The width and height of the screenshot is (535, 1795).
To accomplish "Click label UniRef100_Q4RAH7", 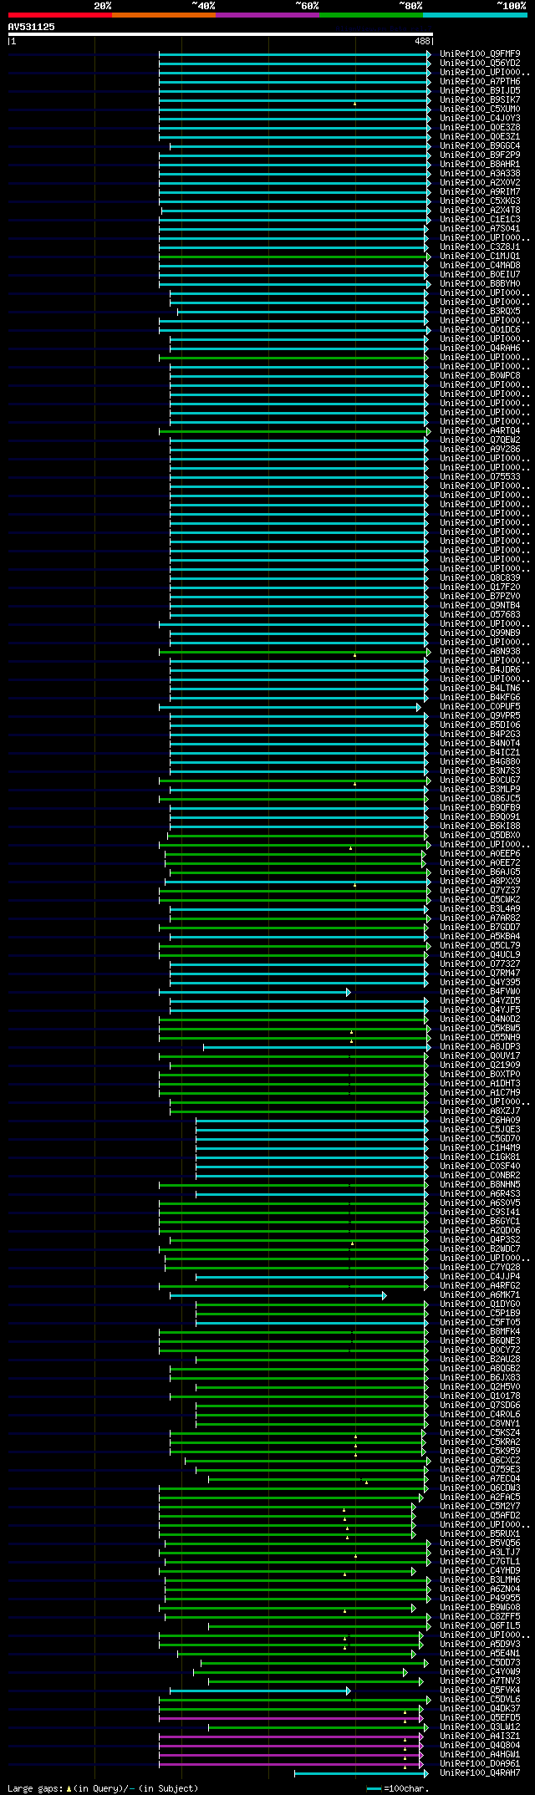I will [x=480, y=1772].
